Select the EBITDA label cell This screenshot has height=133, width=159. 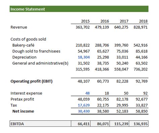[40, 124]
